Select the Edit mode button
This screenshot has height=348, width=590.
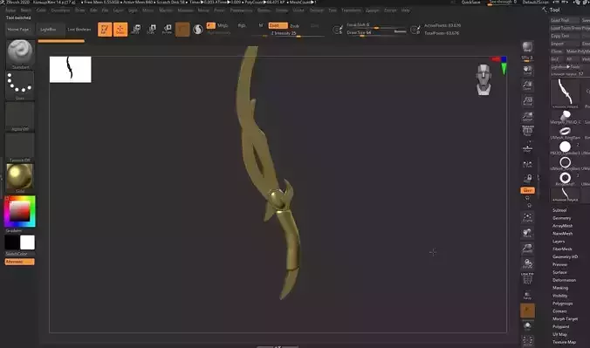(105, 30)
